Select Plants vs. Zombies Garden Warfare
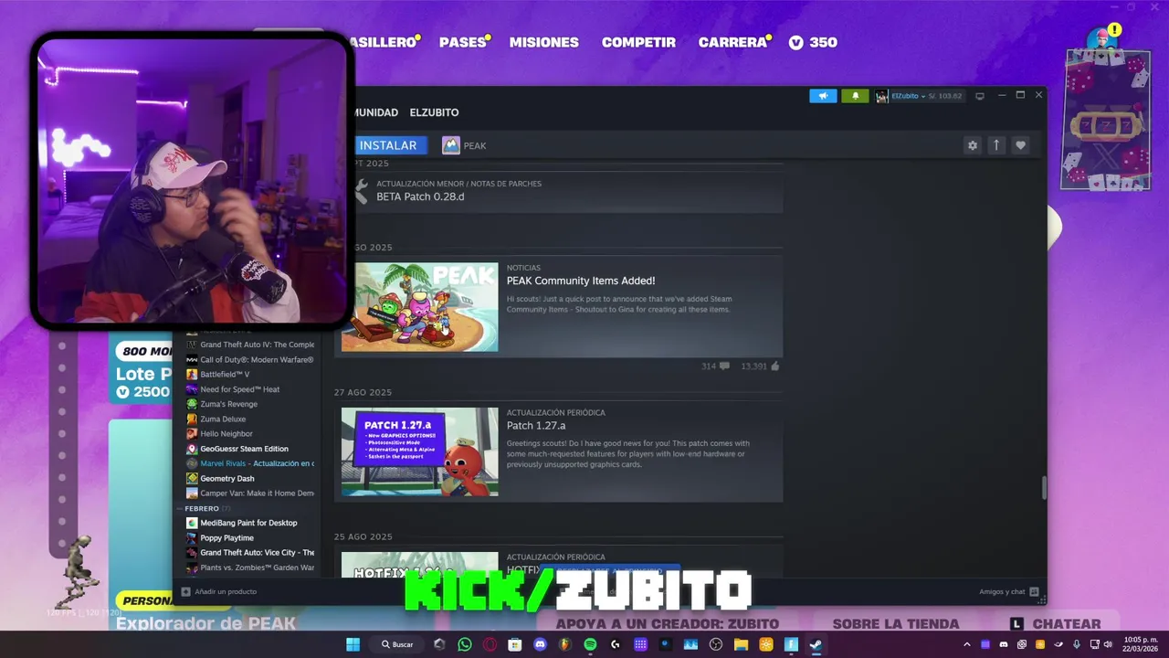 click(x=250, y=568)
